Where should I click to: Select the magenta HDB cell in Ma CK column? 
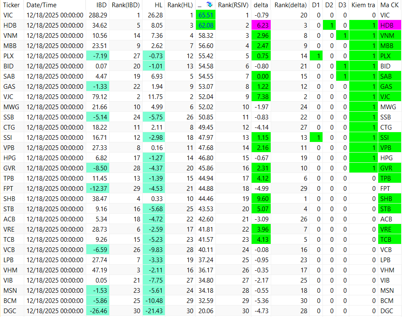[x=390, y=25]
